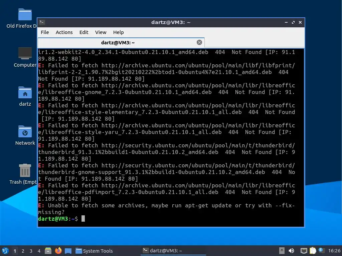Open the Actions menu

64,32
